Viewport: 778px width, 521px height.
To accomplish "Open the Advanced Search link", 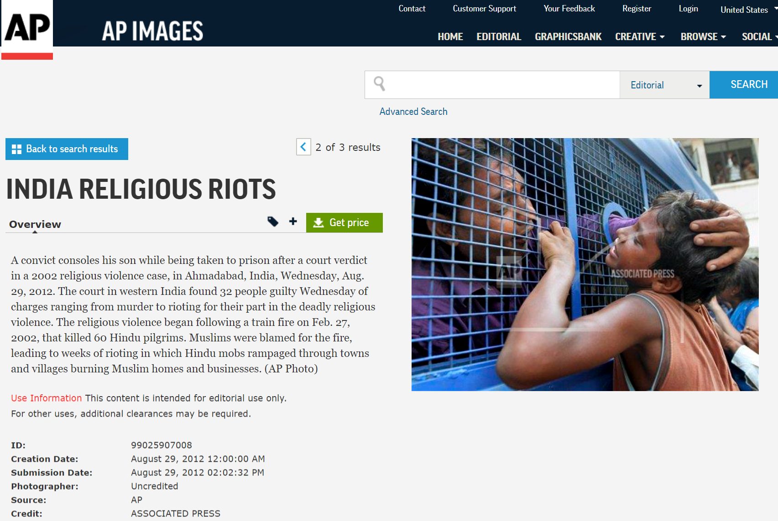I will pos(413,112).
